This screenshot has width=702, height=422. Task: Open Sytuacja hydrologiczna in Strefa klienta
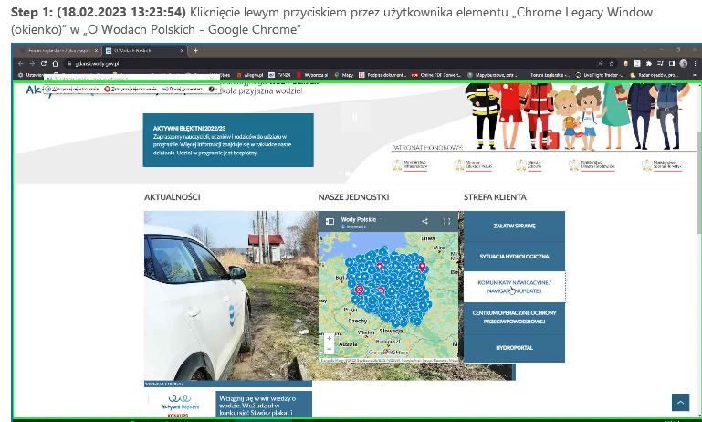click(514, 256)
